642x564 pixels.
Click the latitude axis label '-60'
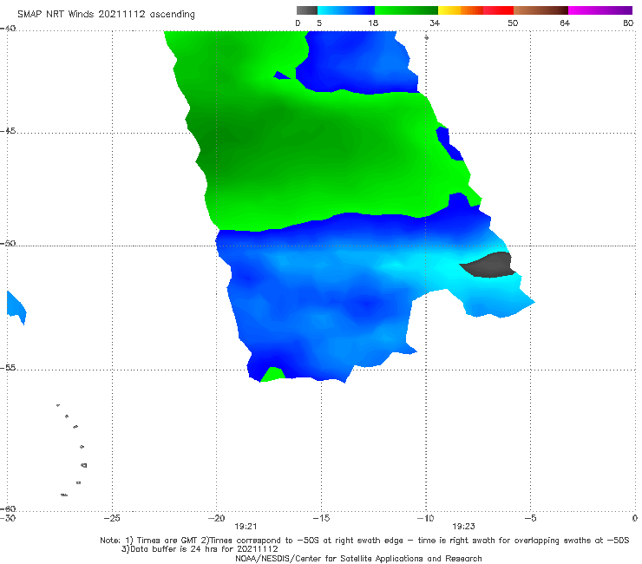pos(8,508)
